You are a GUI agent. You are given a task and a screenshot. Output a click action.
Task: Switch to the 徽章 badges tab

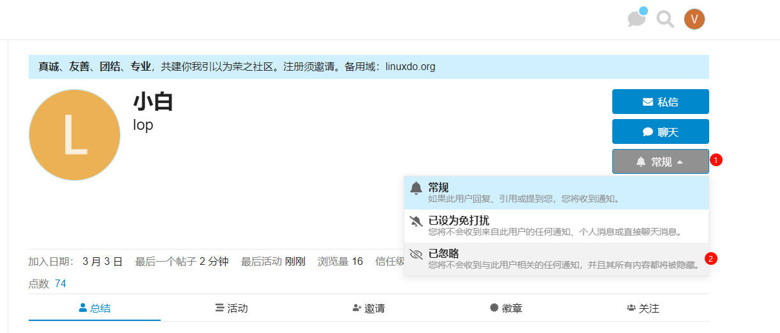[x=506, y=308]
